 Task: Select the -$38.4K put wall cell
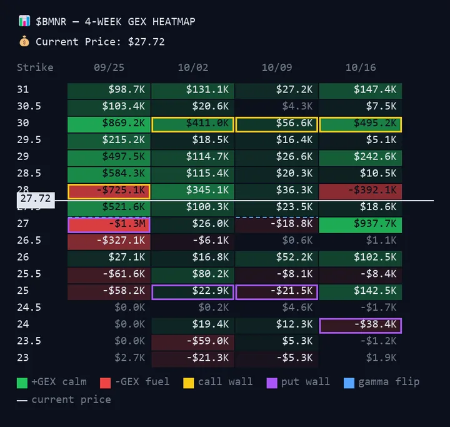(361, 326)
